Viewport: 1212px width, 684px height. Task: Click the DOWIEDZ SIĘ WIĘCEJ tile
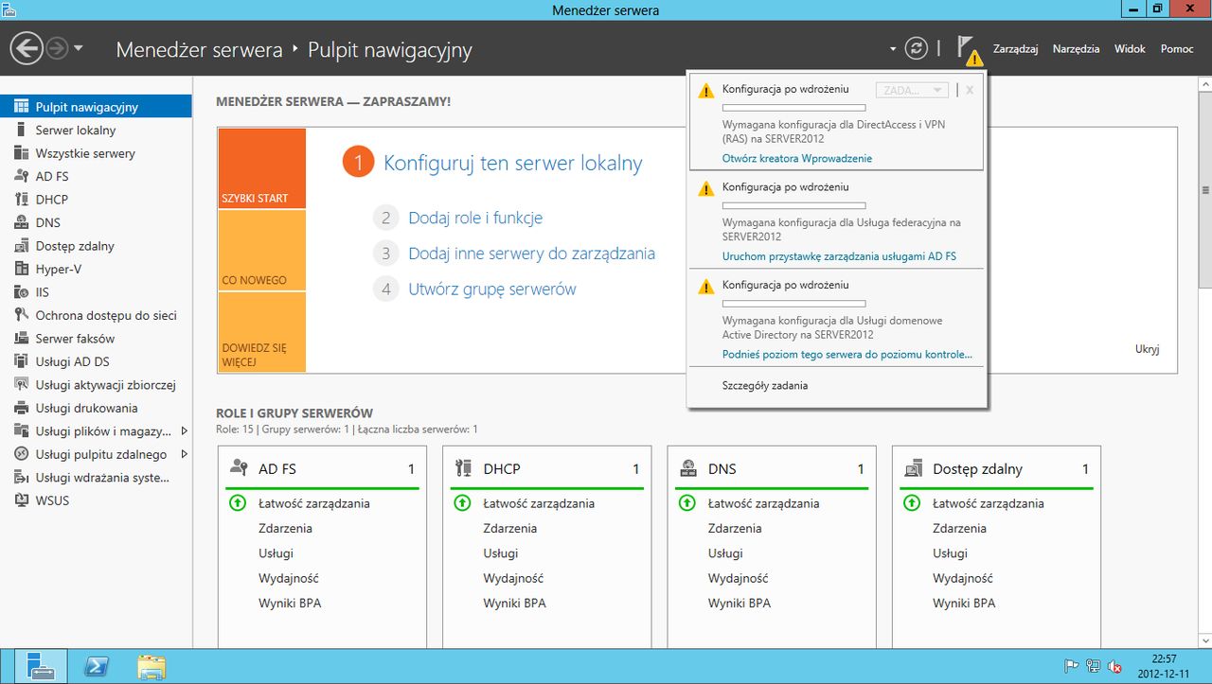coord(261,332)
